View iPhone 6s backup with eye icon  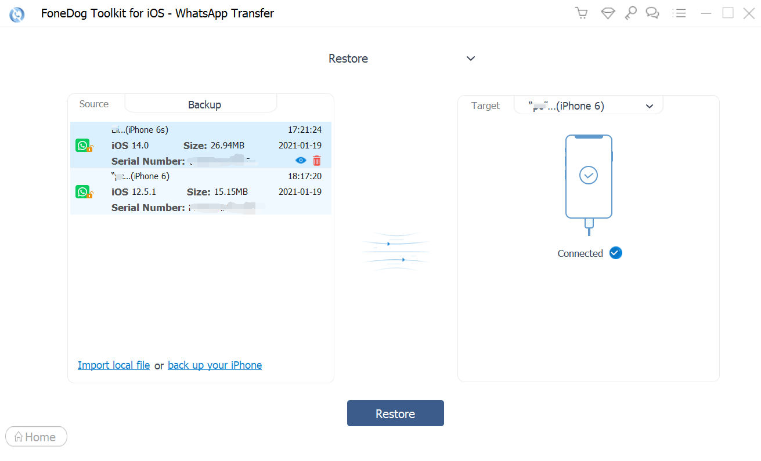point(301,161)
